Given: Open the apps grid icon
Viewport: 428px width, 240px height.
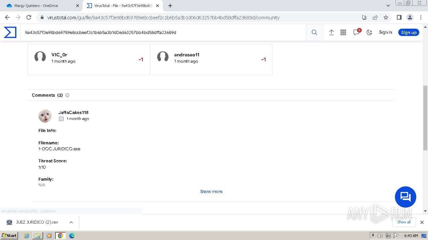Looking at the screenshot, I should [343, 32].
